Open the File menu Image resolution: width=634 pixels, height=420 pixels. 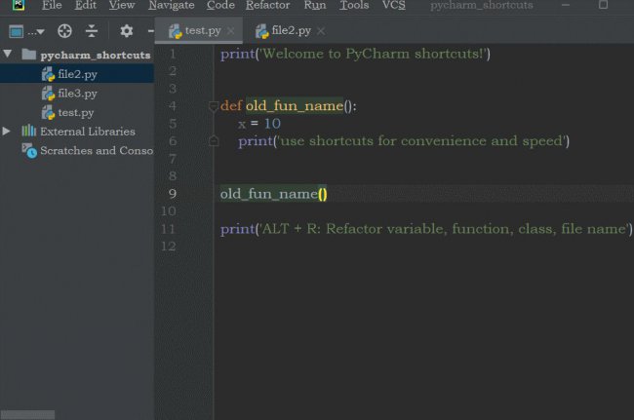(52, 5)
